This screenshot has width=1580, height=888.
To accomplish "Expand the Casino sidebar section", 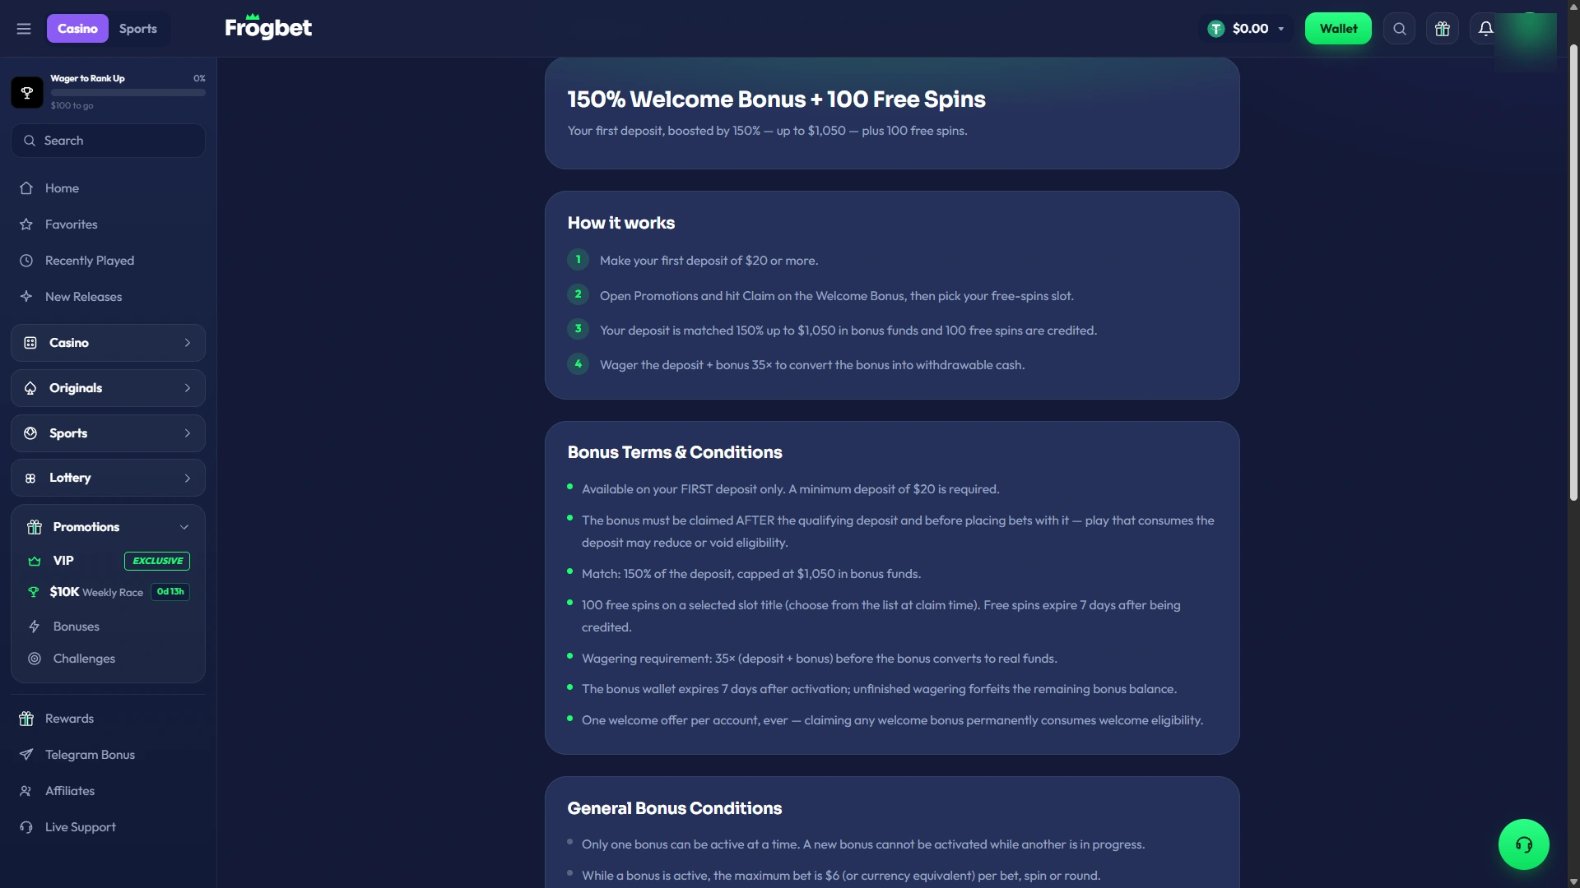I will tap(108, 343).
